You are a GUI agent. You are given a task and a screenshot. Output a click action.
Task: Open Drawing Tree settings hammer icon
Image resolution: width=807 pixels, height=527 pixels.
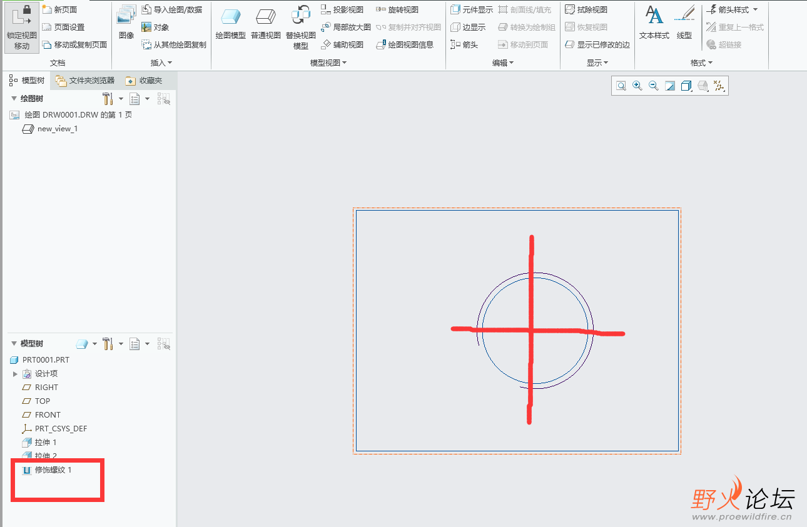(108, 99)
